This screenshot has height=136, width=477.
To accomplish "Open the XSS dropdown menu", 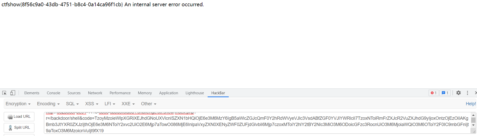I will pyautogui.click(x=92, y=104).
